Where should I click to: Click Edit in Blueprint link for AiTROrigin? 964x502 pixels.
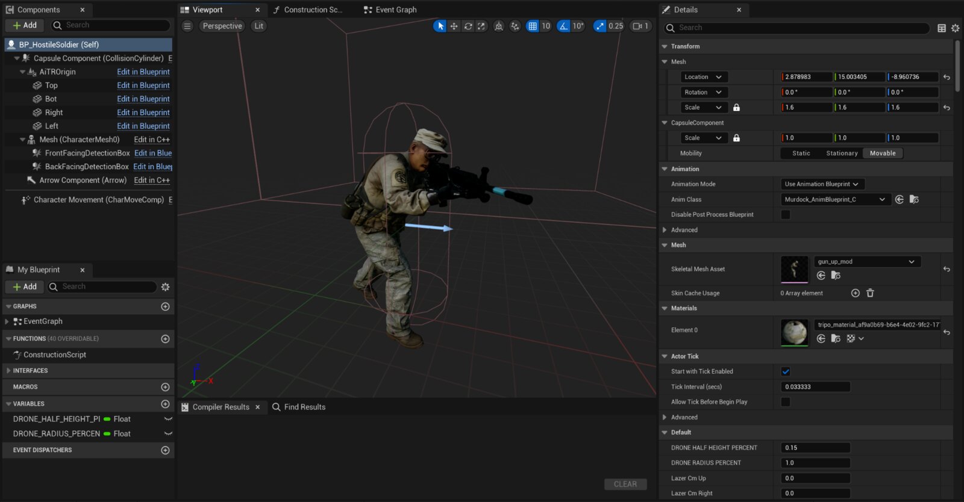click(x=143, y=72)
